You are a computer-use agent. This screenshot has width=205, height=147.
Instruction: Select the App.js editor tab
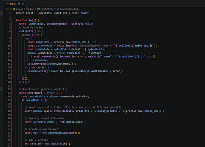click(14, 4)
